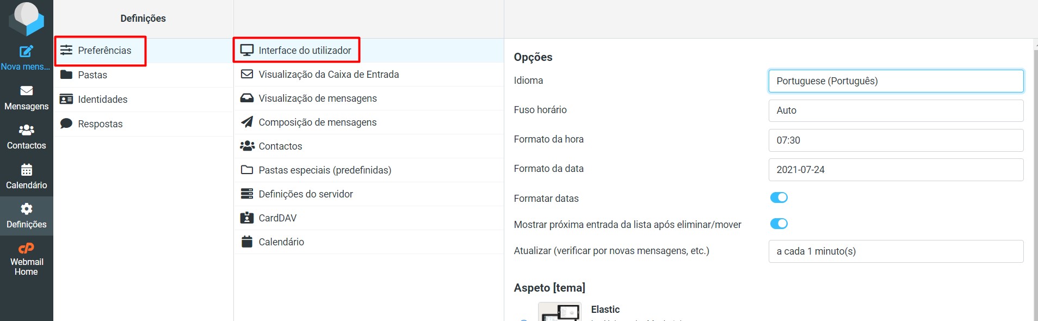Open Calendário preferences in the list
The height and width of the screenshot is (321, 1038).
point(369,242)
